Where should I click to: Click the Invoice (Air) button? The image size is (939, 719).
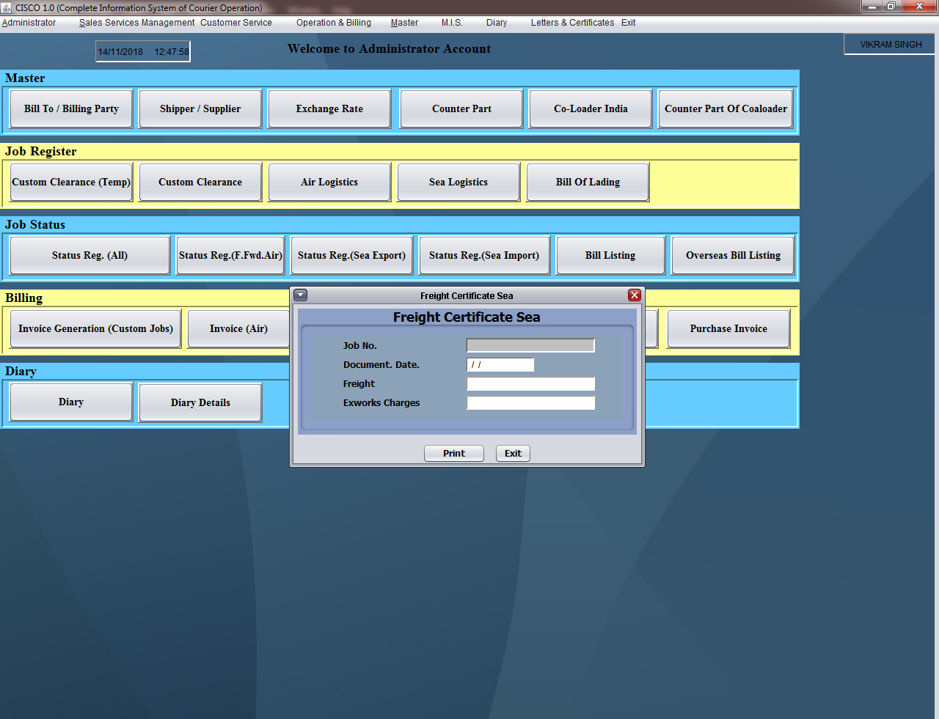[x=238, y=328]
